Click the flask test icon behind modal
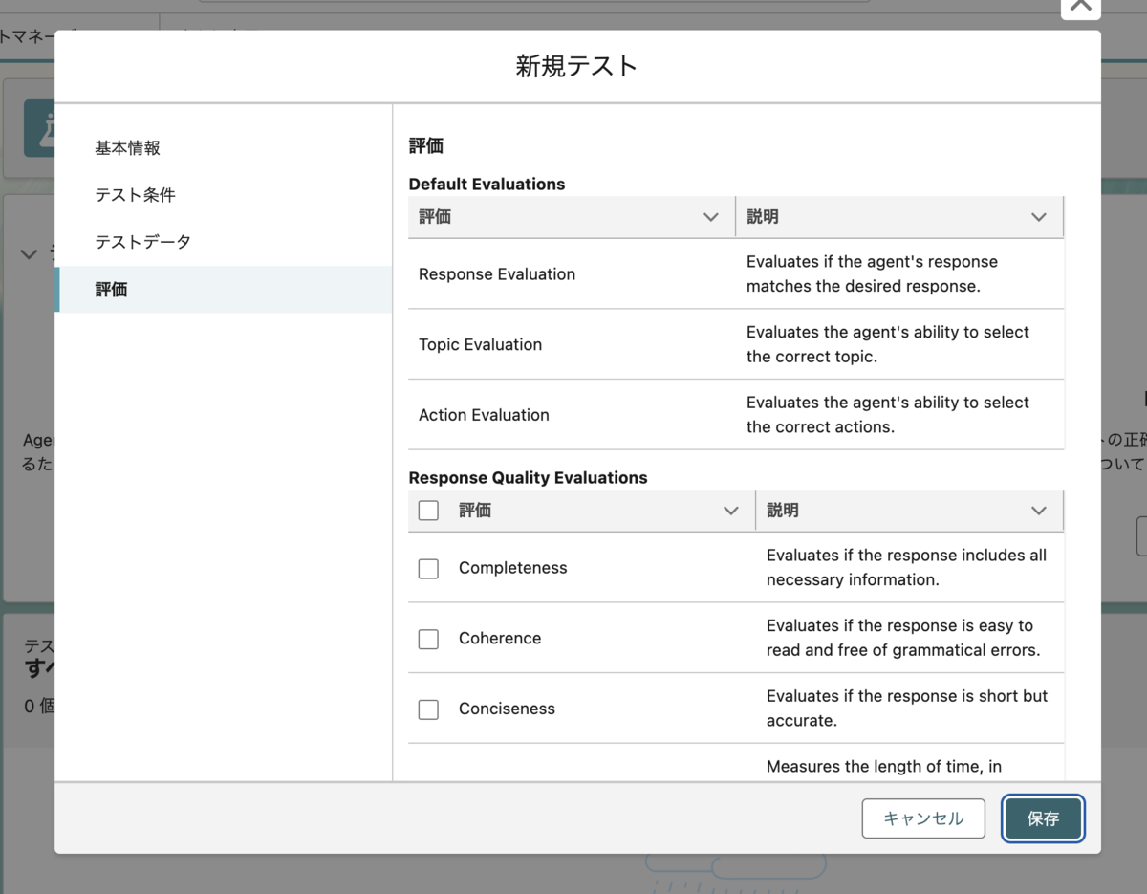Screen dimensions: 1147x894 tap(40, 129)
